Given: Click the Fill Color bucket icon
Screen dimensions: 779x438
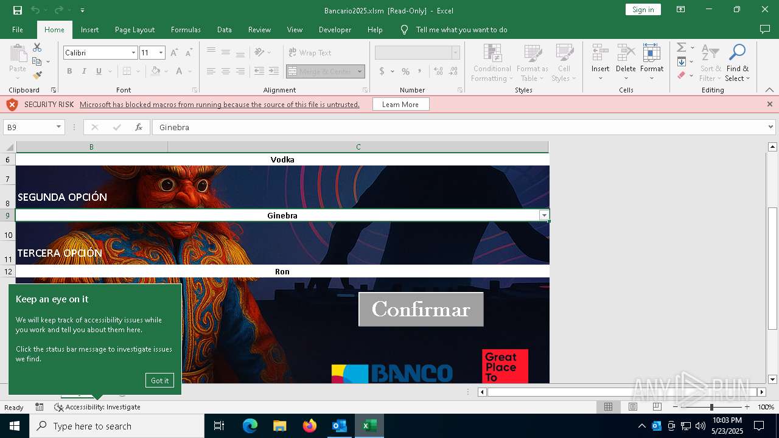Looking at the screenshot, I should pos(156,71).
